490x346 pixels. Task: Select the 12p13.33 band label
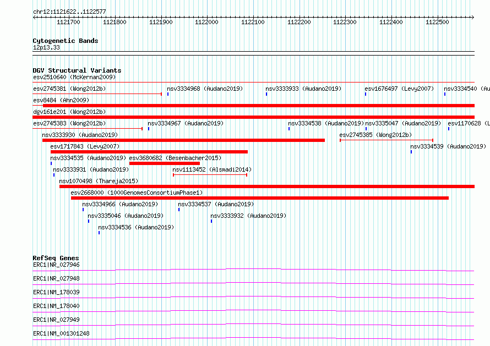point(46,47)
